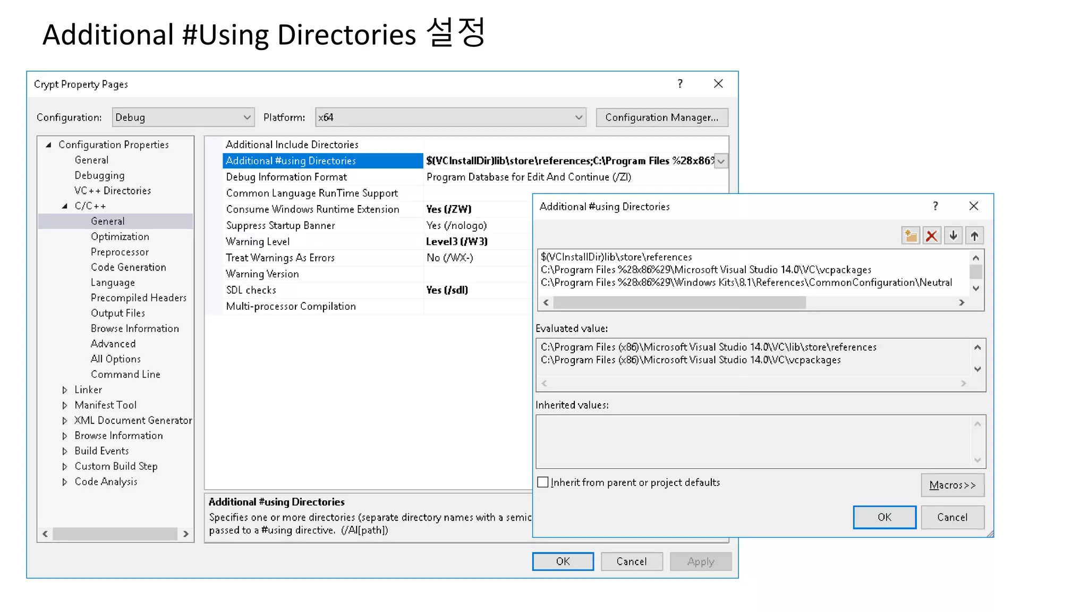This screenshot has width=1088, height=612.
Task: Select Command Line tree item
Action: [125, 375]
